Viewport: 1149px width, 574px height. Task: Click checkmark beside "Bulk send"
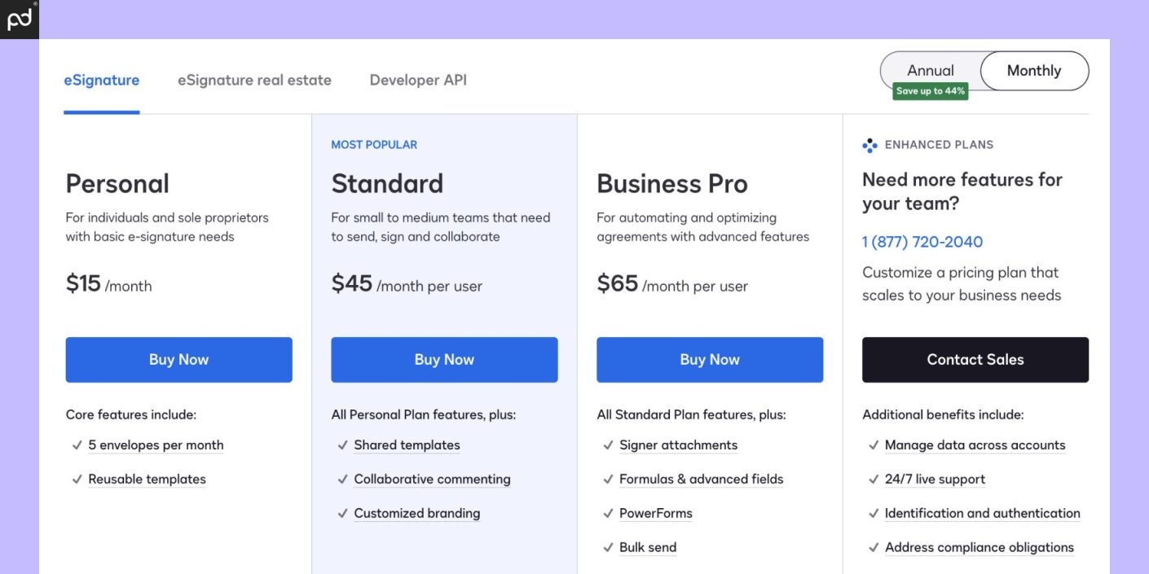pyautogui.click(x=608, y=547)
